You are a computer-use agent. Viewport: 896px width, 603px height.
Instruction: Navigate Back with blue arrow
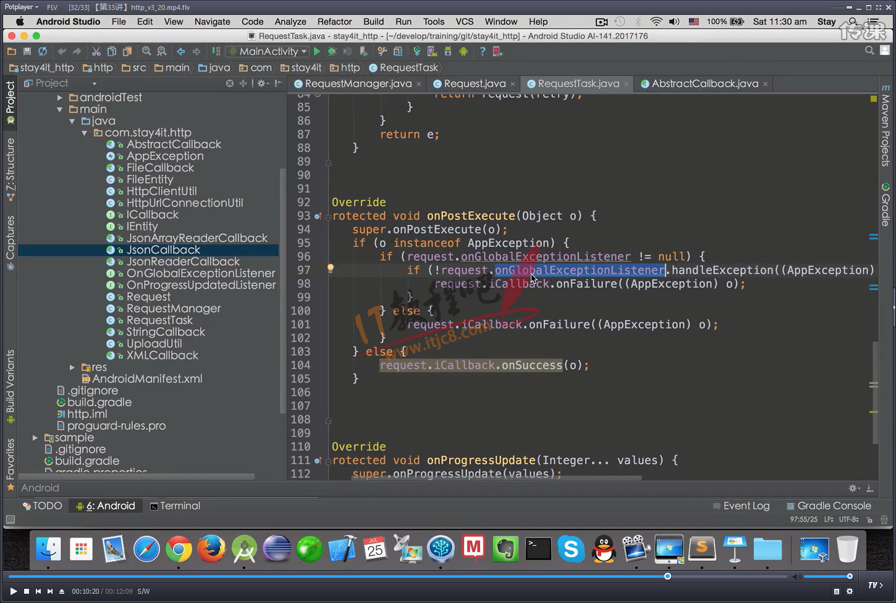tap(181, 52)
